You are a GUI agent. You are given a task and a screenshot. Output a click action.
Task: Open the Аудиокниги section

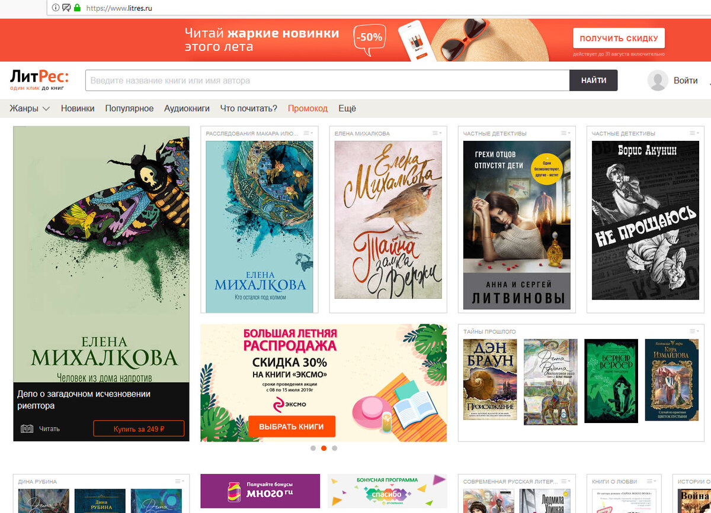(187, 108)
